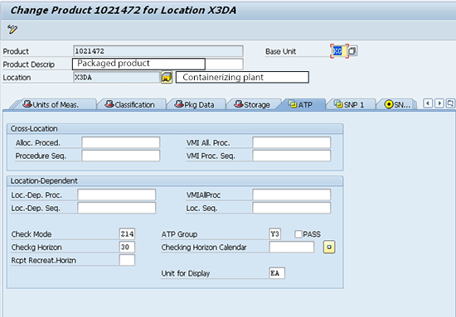This screenshot has height=317, width=456.
Task: Click the Loc.-Dep. Seq. input field
Action: (117, 208)
